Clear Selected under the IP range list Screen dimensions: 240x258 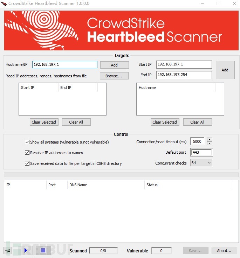(x=44, y=122)
